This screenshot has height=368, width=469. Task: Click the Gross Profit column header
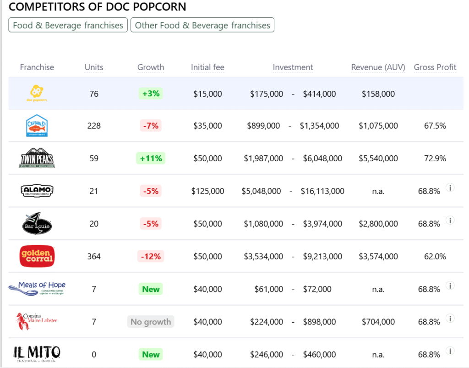tap(435, 67)
